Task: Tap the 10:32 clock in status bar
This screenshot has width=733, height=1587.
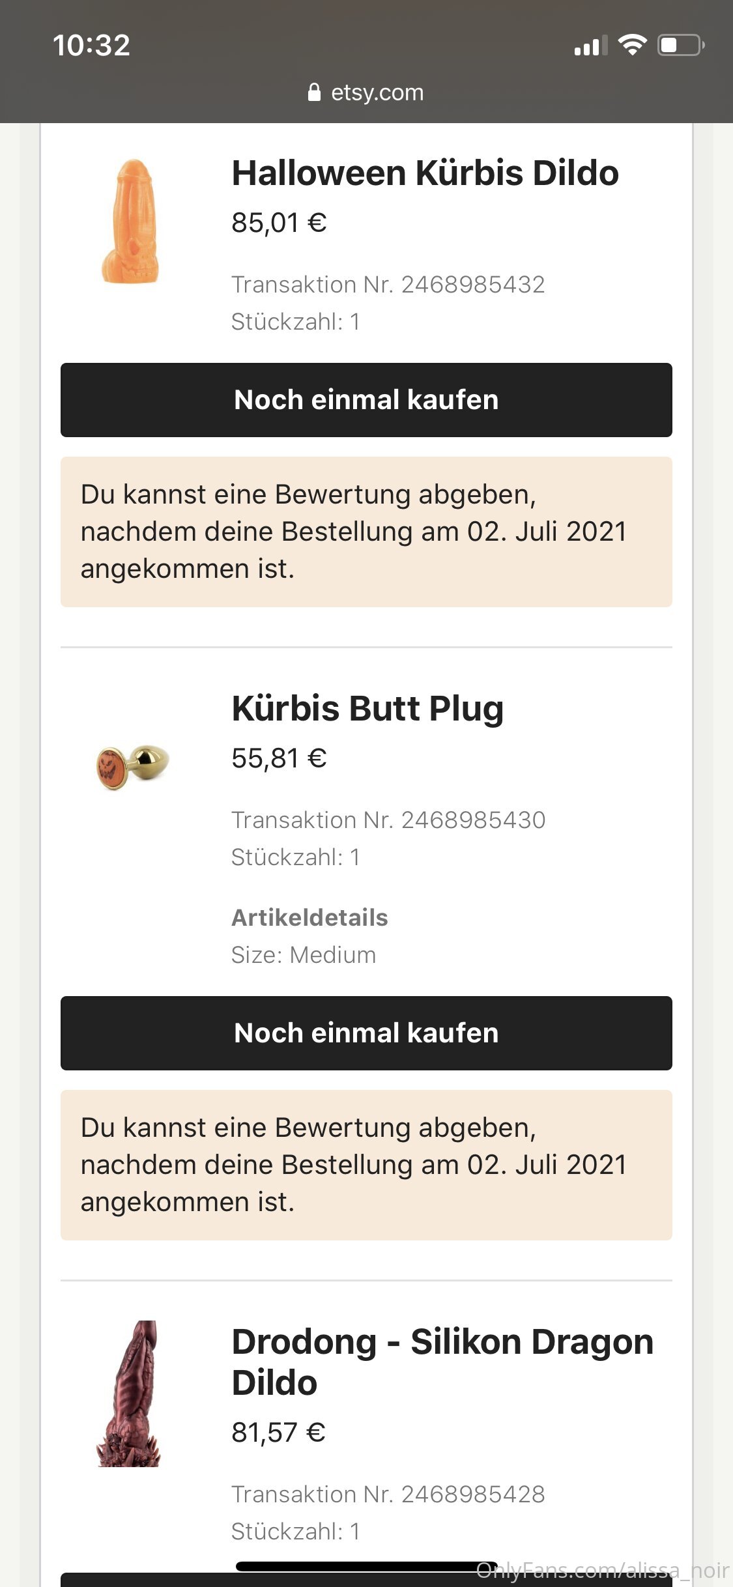Action: pos(91,45)
